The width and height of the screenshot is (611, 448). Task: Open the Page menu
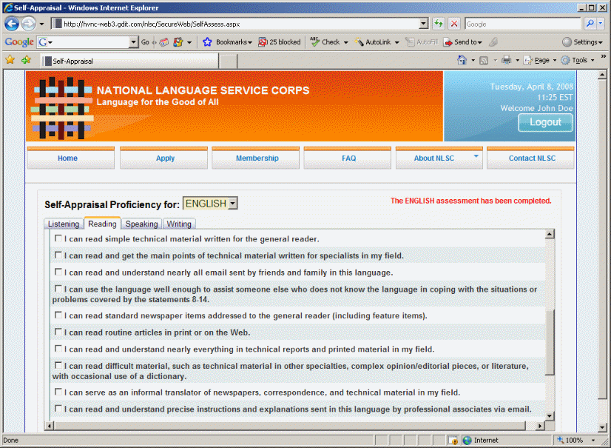[540, 60]
